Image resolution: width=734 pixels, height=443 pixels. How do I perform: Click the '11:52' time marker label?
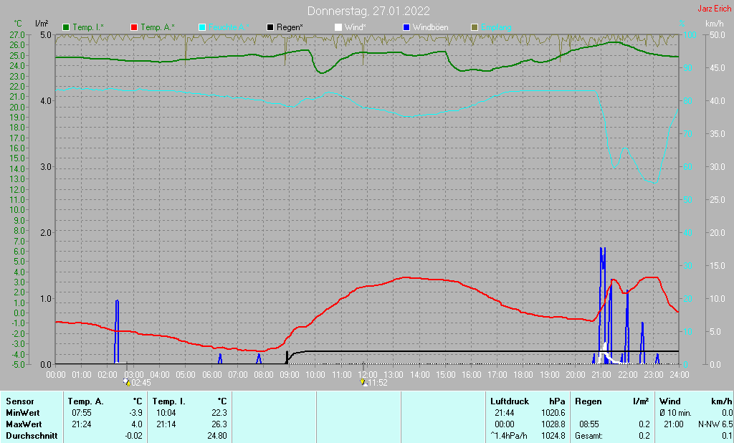378,383
